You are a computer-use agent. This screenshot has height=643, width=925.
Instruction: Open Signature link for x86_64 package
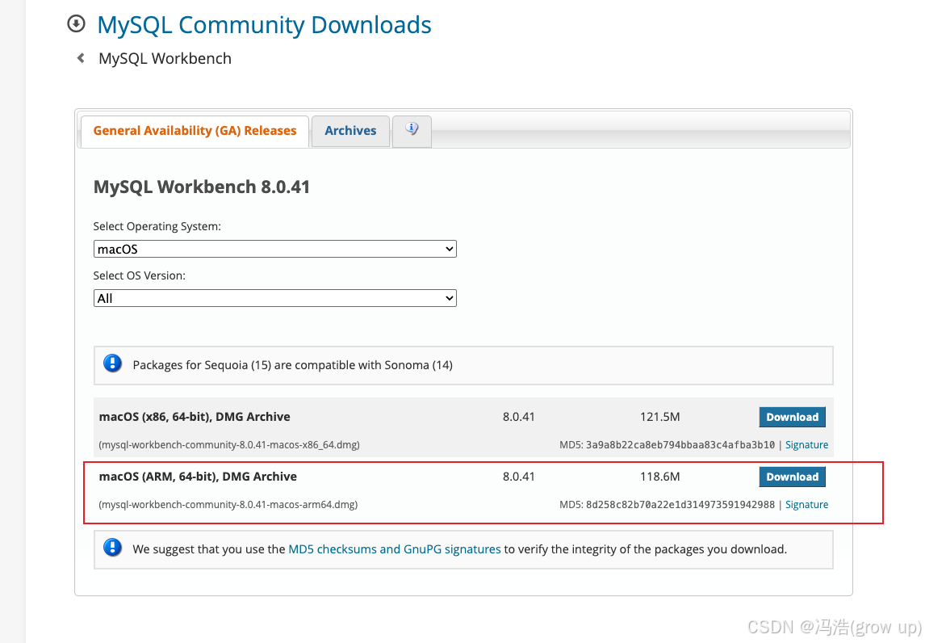806,444
